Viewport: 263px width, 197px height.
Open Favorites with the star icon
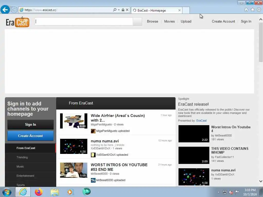(x=252, y=10)
